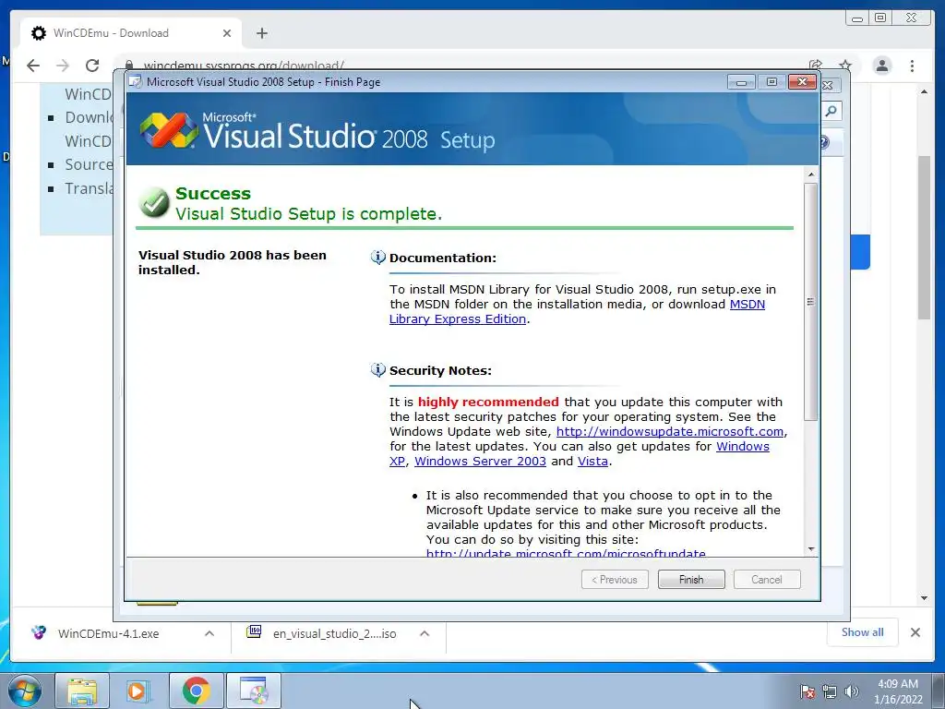The image size is (945, 709).
Task: Go forward in Chrome browser
Action: tap(63, 66)
